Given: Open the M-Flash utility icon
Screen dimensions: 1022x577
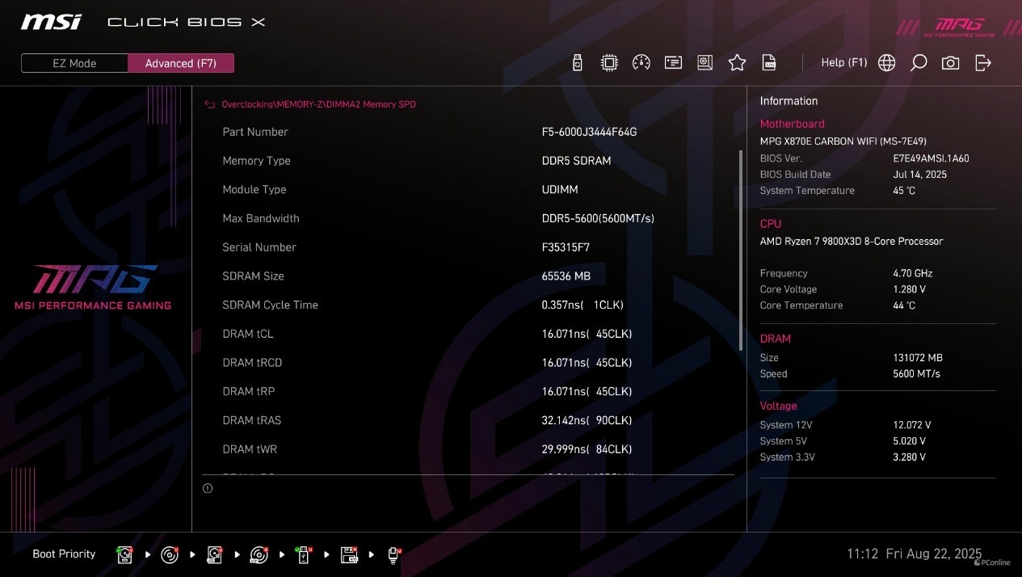Looking at the screenshot, I should click(578, 62).
